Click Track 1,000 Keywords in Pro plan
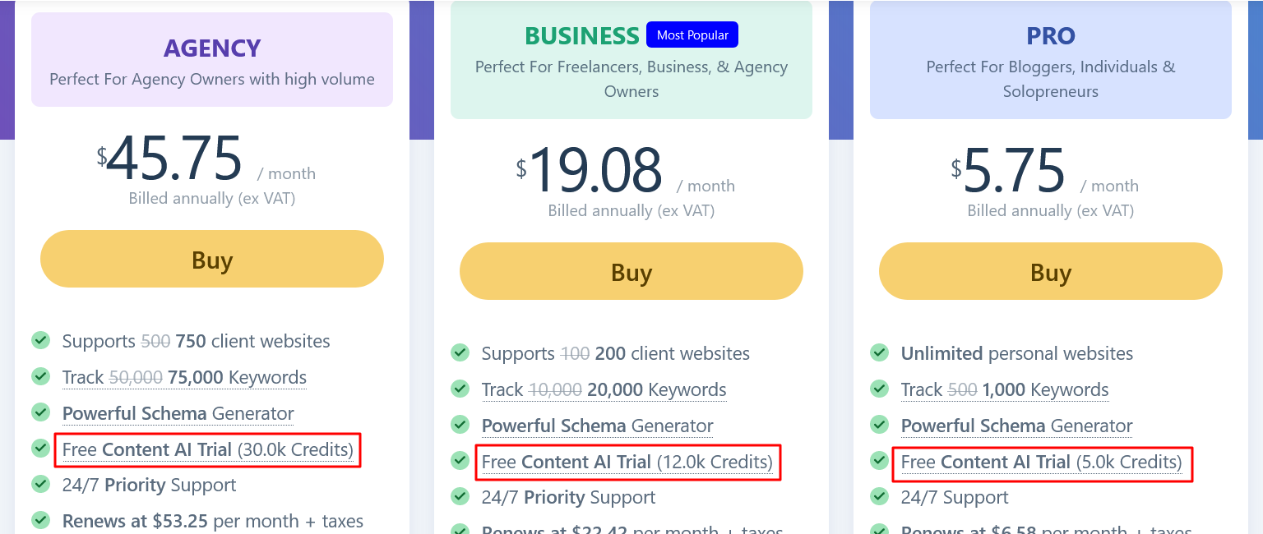This screenshot has height=534, width=1263. (x=1005, y=389)
